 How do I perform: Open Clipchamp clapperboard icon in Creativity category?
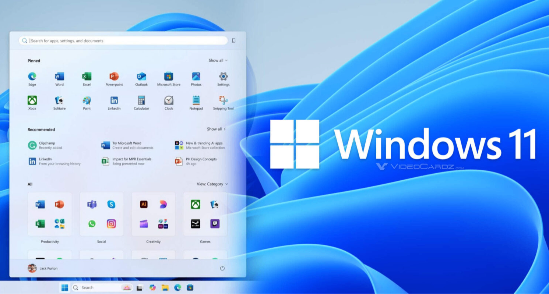point(144,224)
